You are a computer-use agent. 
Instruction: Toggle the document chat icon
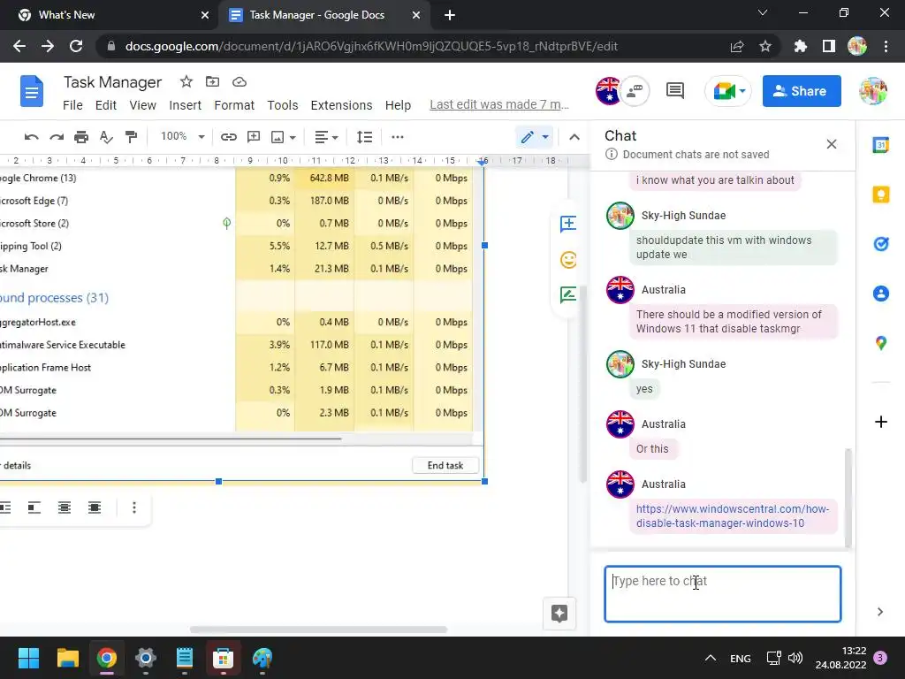635,91
